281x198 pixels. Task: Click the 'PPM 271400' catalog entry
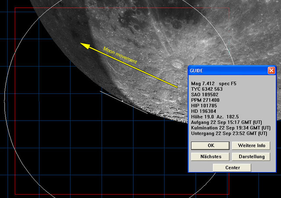point(205,100)
